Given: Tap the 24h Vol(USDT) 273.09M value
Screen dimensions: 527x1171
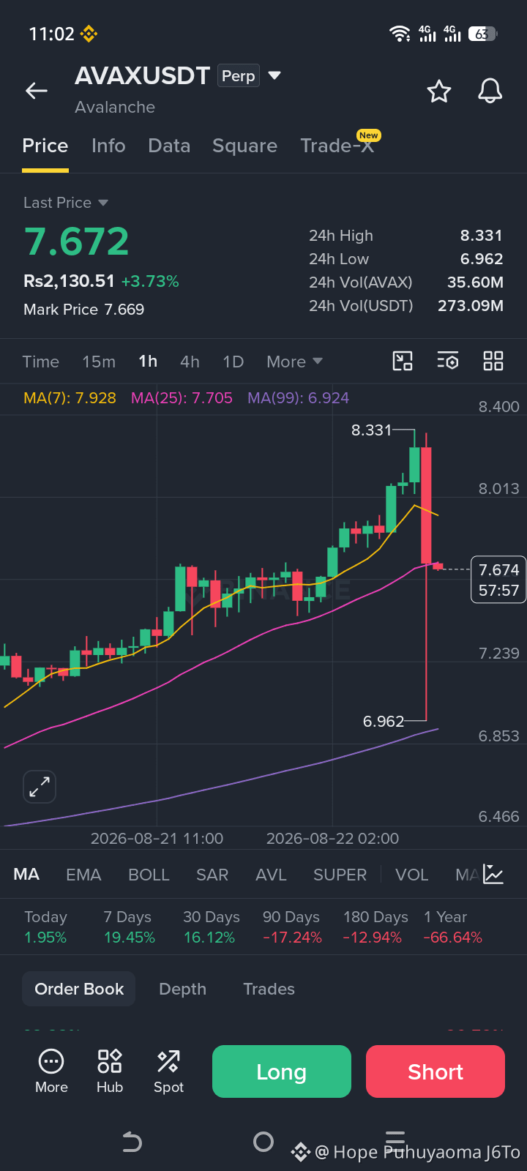Looking at the screenshot, I should pyautogui.click(x=471, y=306).
